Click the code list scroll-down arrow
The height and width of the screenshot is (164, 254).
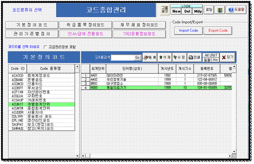tap(77, 156)
